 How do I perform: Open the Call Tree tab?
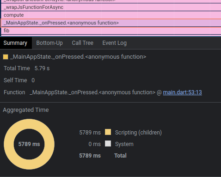[x=82, y=43]
